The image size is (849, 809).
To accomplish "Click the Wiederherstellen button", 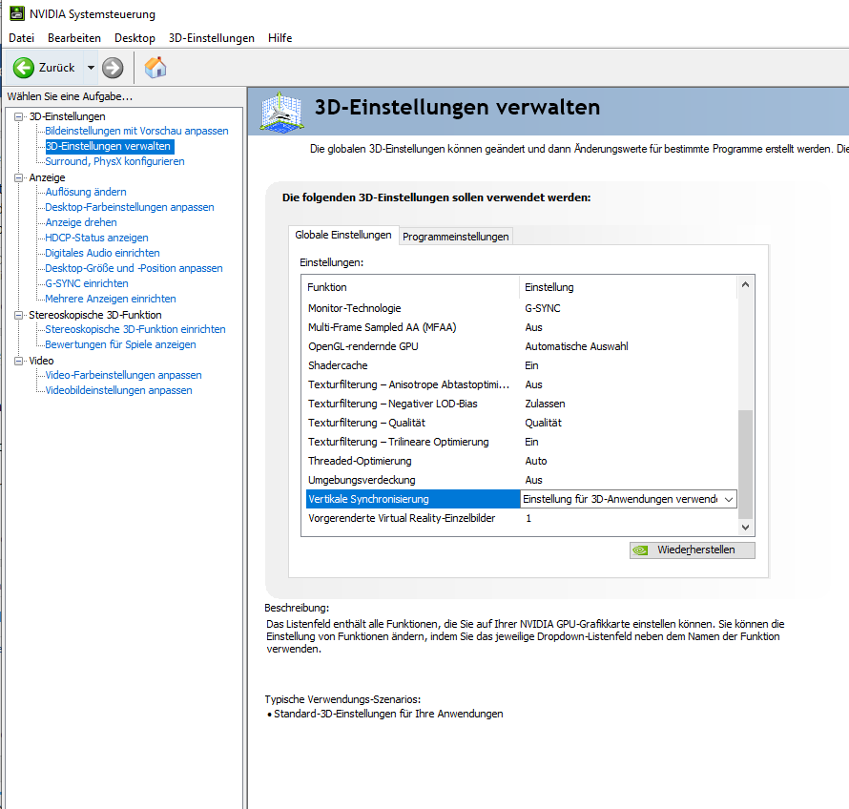I will tap(692, 550).
